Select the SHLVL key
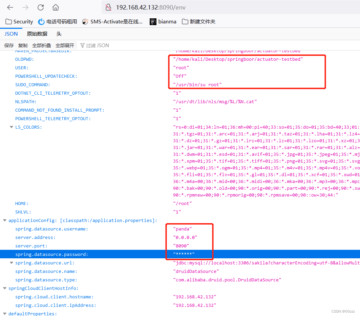The width and height of the screenshot is (360, 316). (x=23, y=212)
